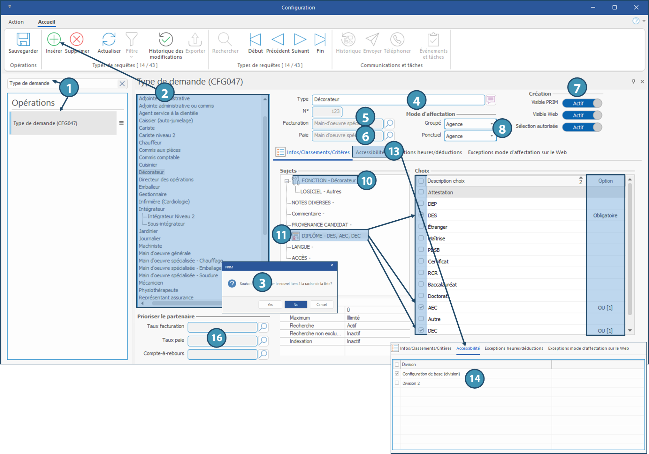Screen dimensions: 649x454
Task: Open the Ponctuel Agence dropdown
Action: pyautogui.click(x=492, y=136)
